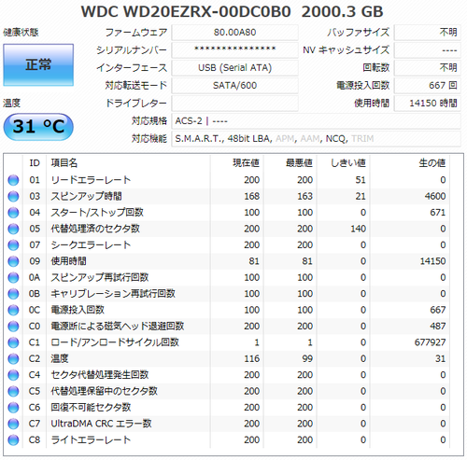
Task: Click the rotation rate field 不明
Action: (x=428, y=68)
